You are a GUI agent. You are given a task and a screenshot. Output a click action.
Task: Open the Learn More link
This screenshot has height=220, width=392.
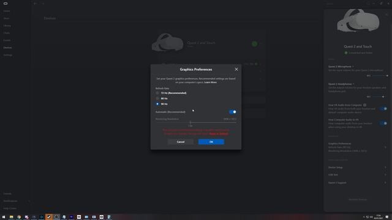210,82
